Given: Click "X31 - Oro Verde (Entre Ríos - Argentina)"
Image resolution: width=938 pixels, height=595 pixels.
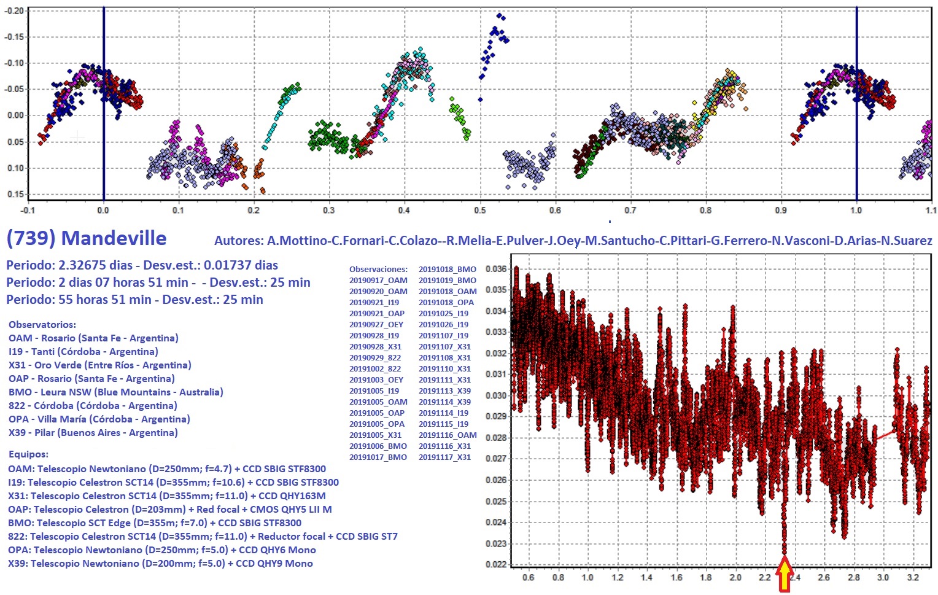Looking at the screenshot, I should (100, 365).
